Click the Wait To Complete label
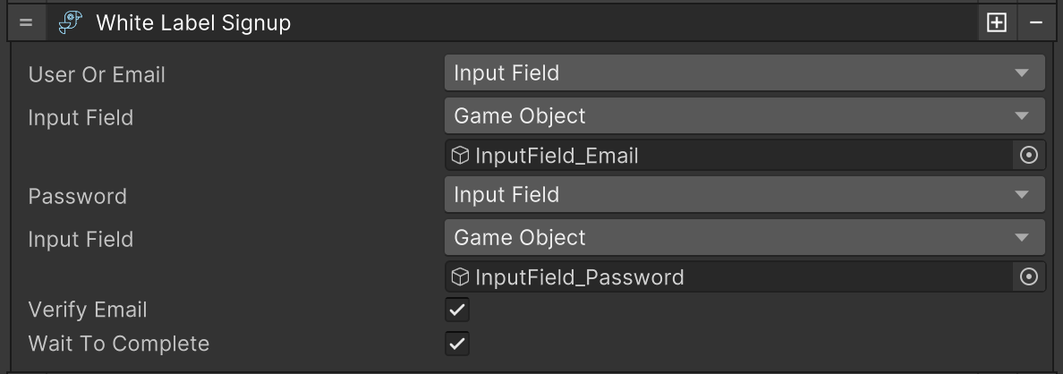The image size is (1063, 374). click(x=119, y=344)
